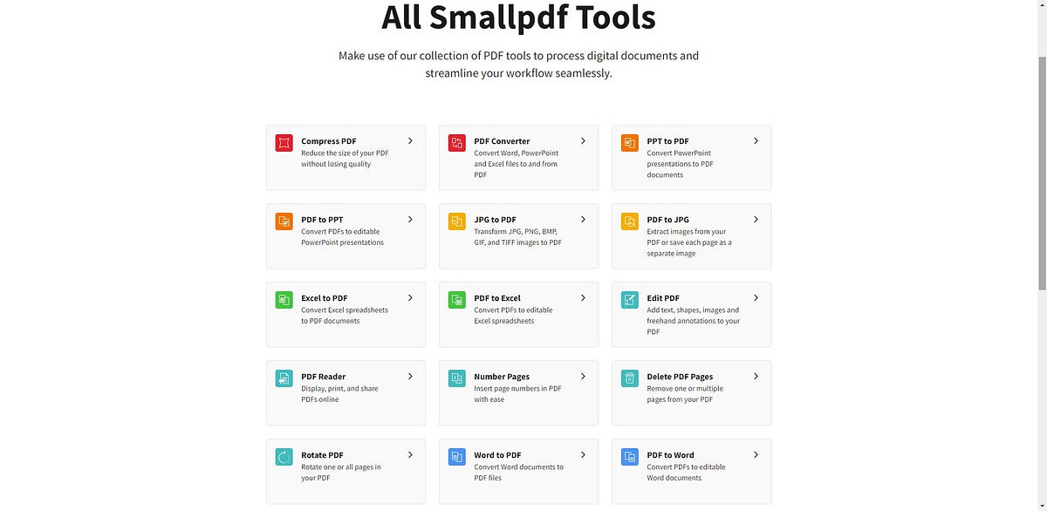Click 'Add text, shapes, images' description
This screenshot has width=1047, height=511.
point(693,321)
